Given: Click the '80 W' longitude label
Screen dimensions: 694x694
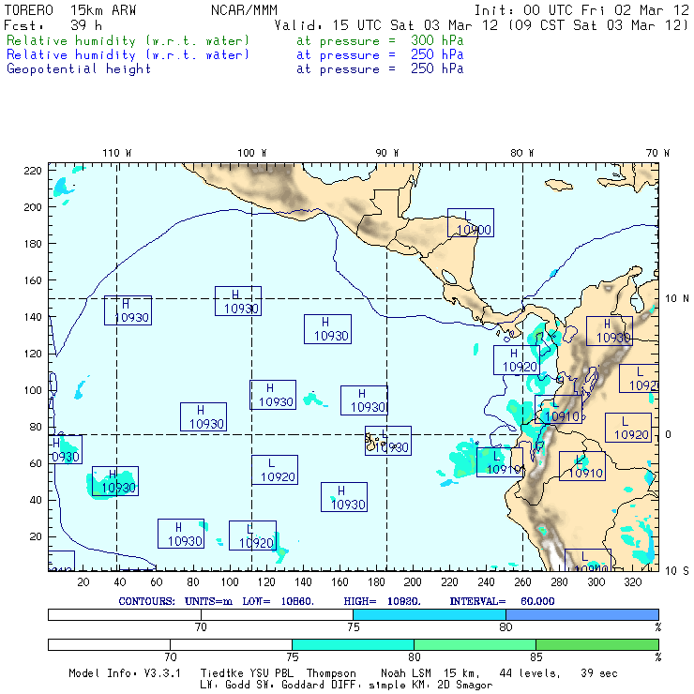Looking at the screenshot, I should point(521,153).
